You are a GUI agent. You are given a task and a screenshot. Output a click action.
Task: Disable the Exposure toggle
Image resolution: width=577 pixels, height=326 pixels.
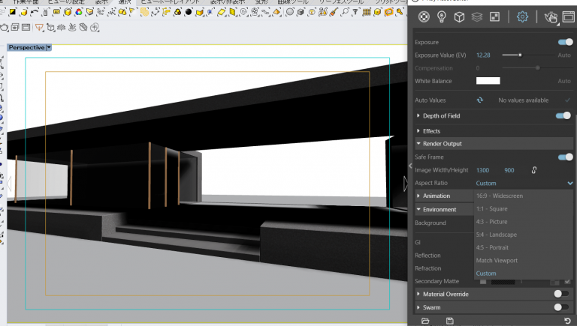coord(564,42)
